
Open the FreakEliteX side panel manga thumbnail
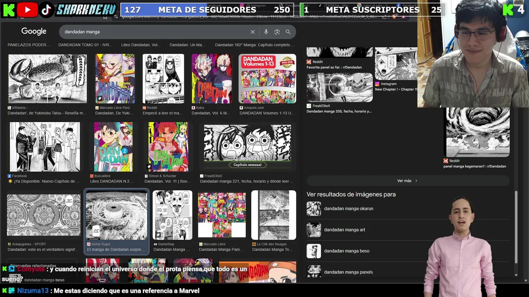click(339, 87)
